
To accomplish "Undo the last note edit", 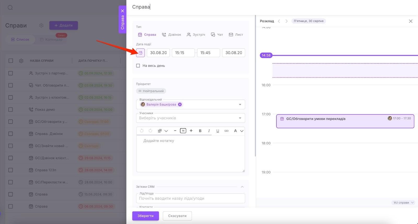I will click(x=142, y=131).
